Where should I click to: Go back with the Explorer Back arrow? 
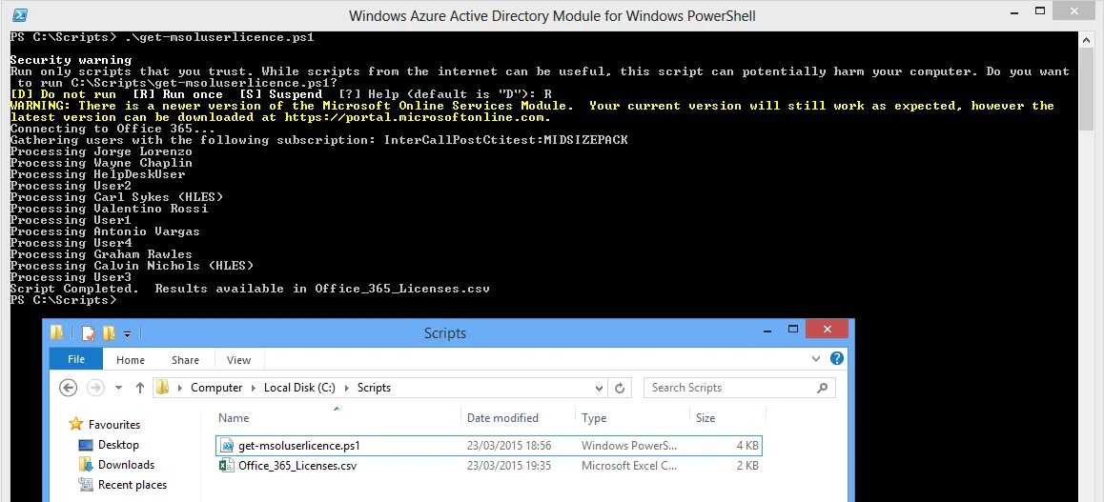coord(68,388)
